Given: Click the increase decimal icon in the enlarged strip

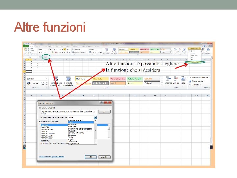Looking at the screenshot, I should point(42,83).
